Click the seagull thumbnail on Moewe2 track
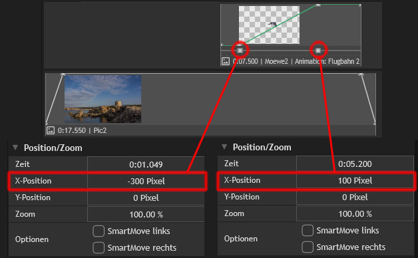Viewport: 418px width, 258px height. click(269, 25)
